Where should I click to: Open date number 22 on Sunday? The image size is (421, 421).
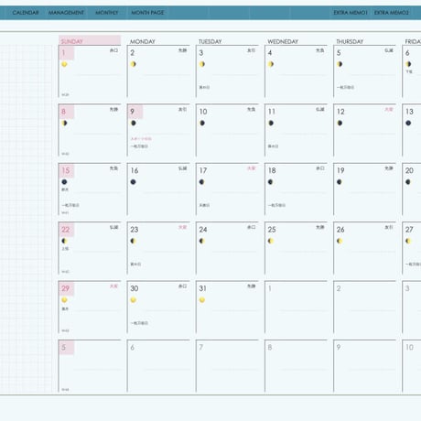click(66, 230)
